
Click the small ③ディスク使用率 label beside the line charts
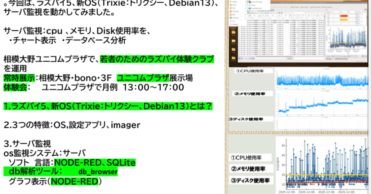pyautogui.click(x=251, y=119)
